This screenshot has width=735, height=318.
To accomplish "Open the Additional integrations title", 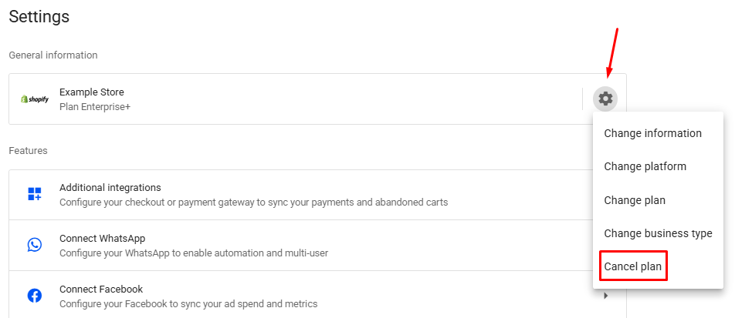I will [x=110, y=187].
